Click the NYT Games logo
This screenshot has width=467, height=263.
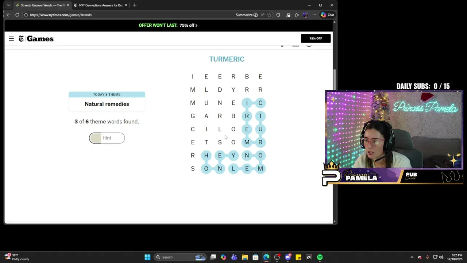click(36, 39)
